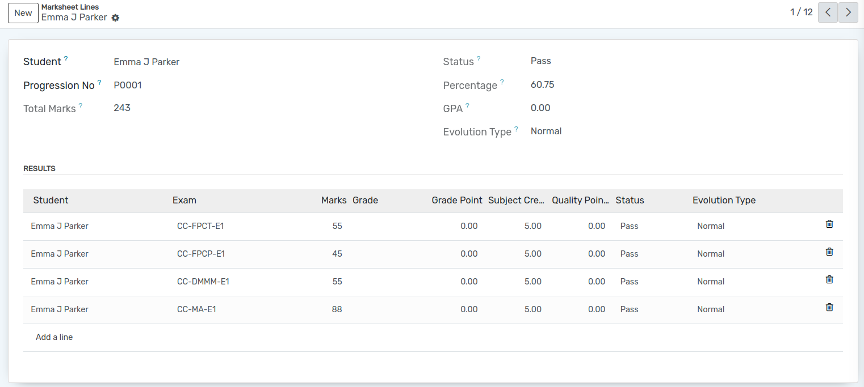Click the marks value 45
The image size is (864, 387).
(x=337, y=254)
